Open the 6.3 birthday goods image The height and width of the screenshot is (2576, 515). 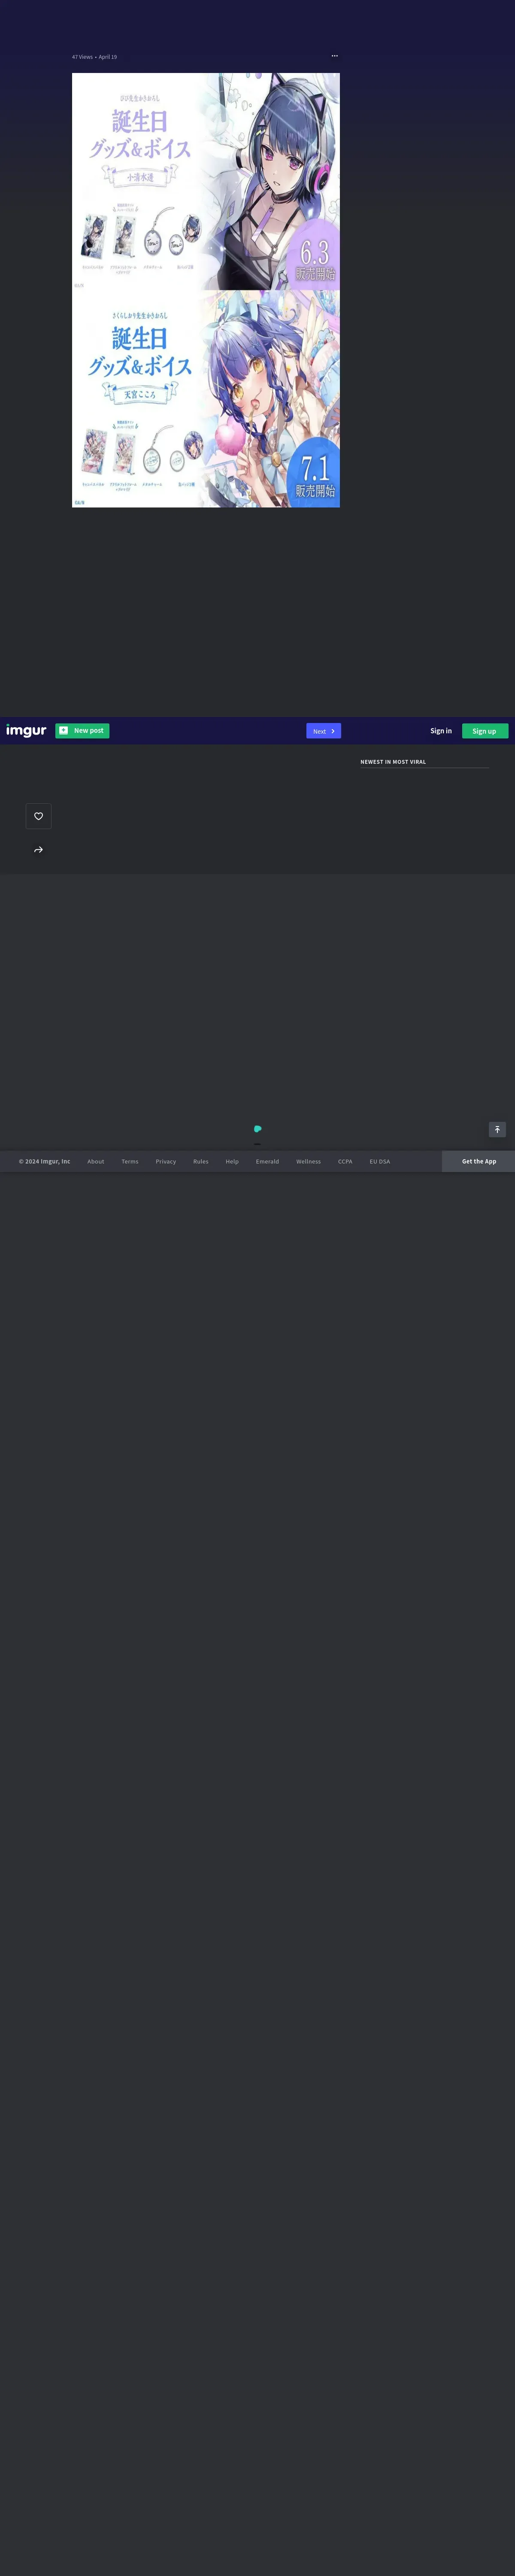tap(206, 182)
